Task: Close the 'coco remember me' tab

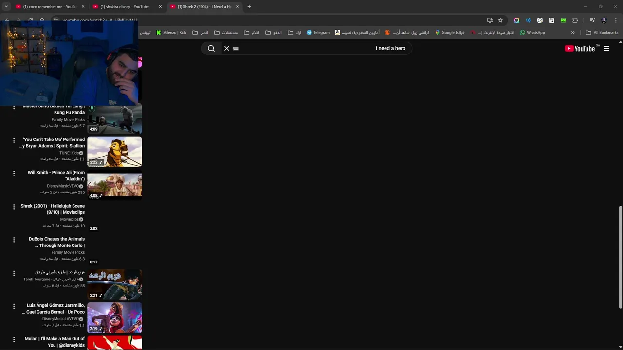Action: [x=83, y=7]
